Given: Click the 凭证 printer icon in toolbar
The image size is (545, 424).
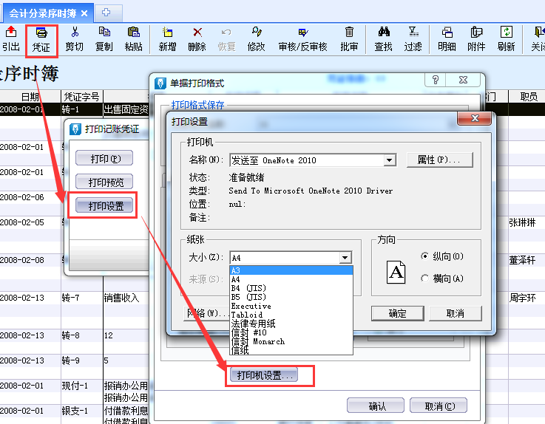Looking at the screenshot, I should pos(41,33).
